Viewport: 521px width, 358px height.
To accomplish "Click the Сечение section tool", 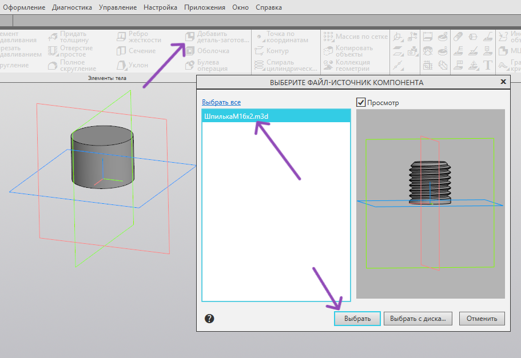I will 121,51.
